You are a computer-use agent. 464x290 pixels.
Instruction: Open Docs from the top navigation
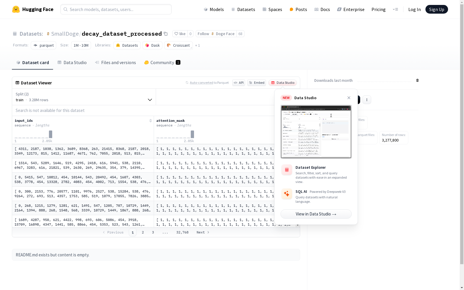tap(322, 9)
